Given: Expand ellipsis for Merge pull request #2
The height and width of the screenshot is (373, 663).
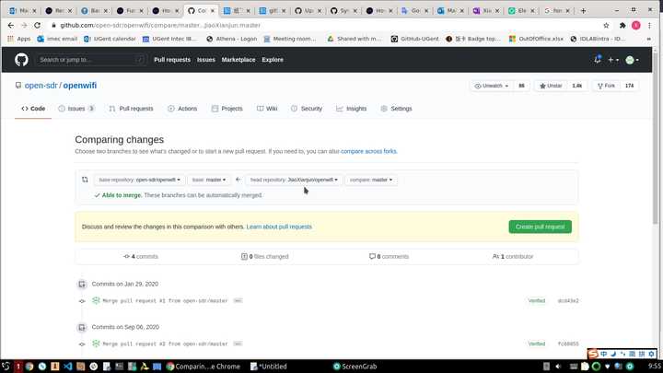Looking at the screenshot, I should [x=238, y=344].
